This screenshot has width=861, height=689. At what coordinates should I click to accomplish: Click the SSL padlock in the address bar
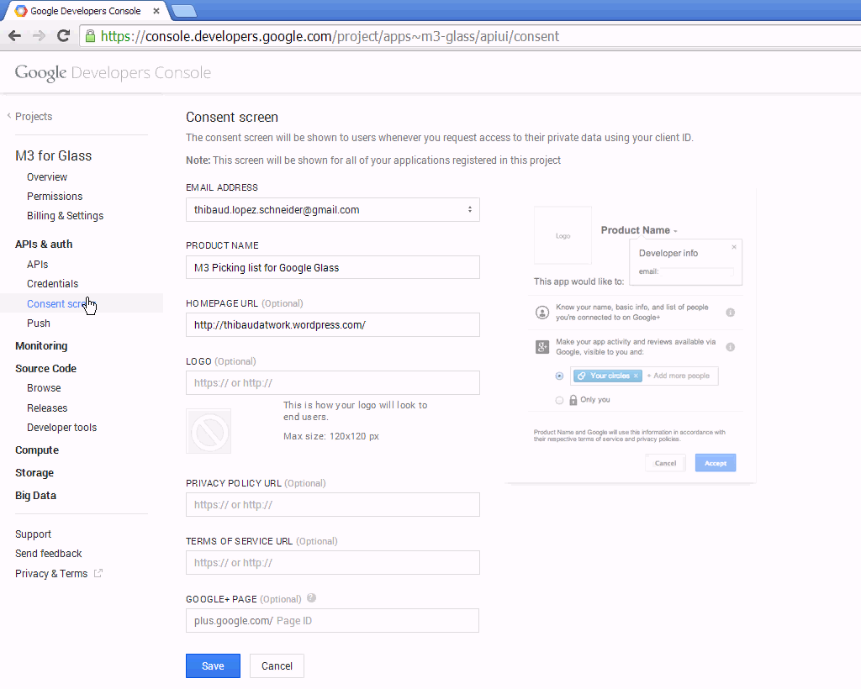90,36
